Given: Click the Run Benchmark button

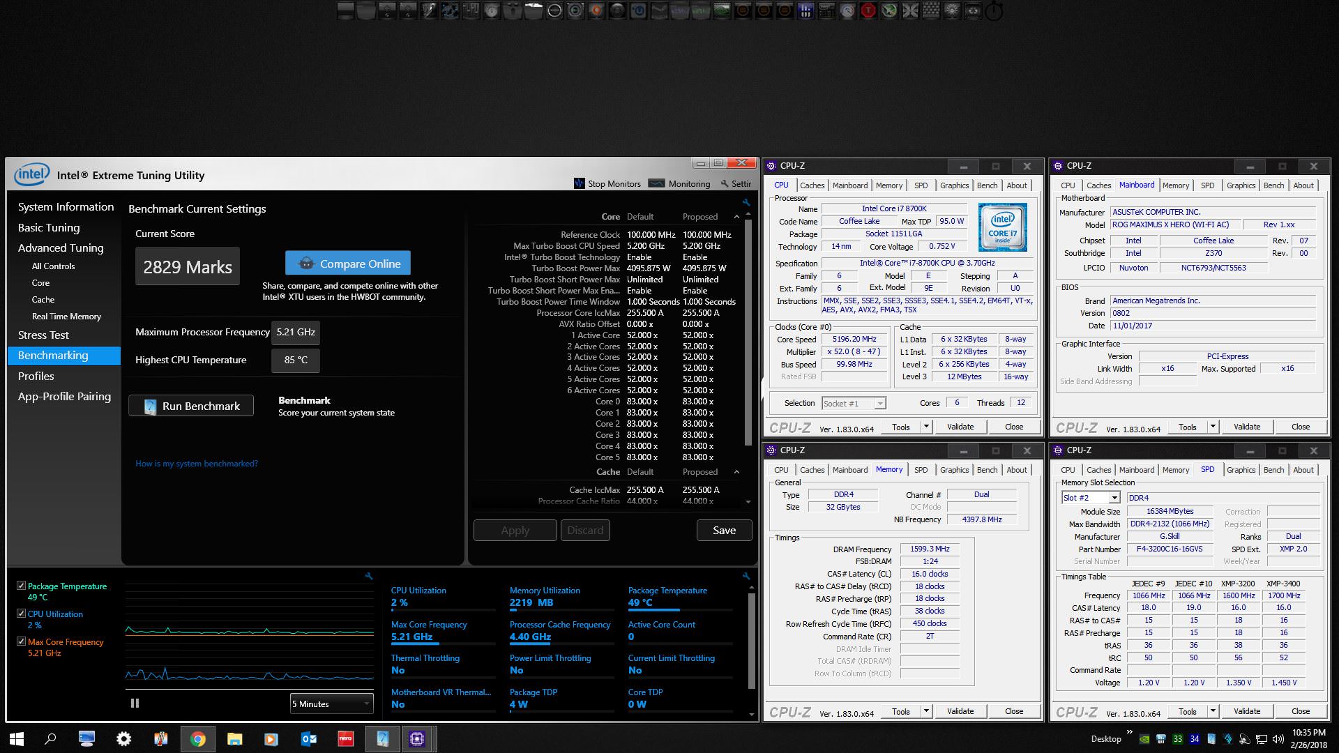Looking at the screenshot, I should 191,406.
